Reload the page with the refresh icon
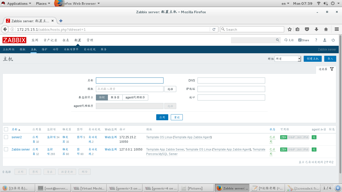This screenshot has width=342, height=192. point(214,29)
